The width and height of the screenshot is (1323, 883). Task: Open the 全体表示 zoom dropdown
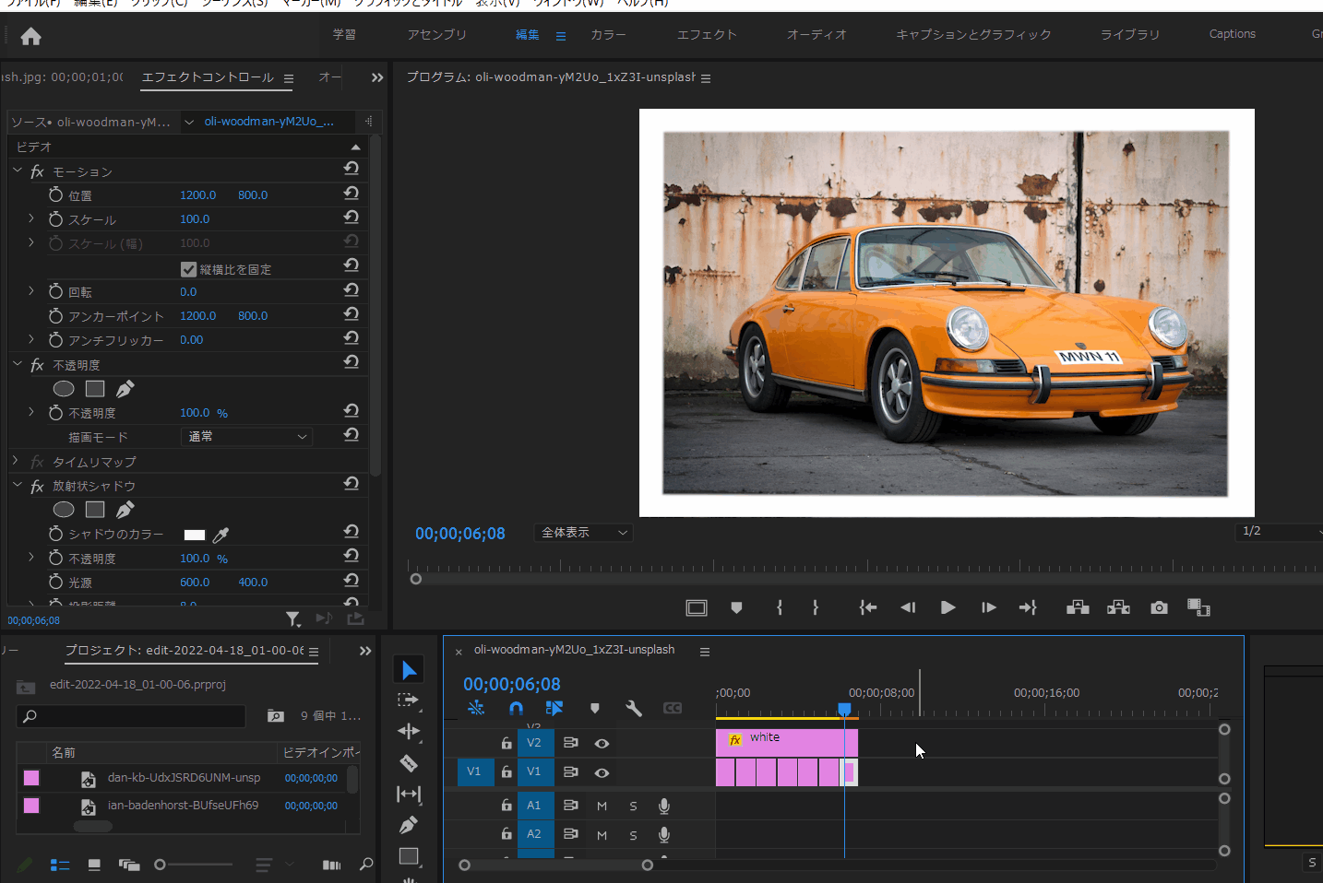tap(583, 533)
